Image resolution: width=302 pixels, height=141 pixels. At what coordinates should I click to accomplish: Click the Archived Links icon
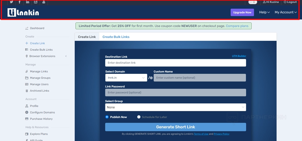(x=27, y=91)
